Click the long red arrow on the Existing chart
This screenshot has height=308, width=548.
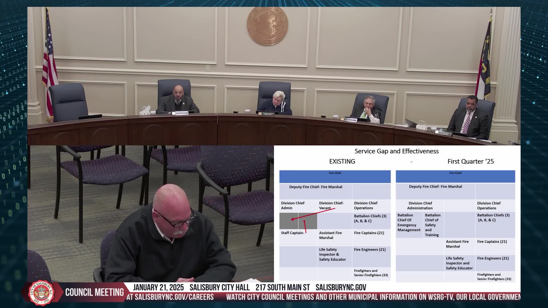[x=313, y=214]
